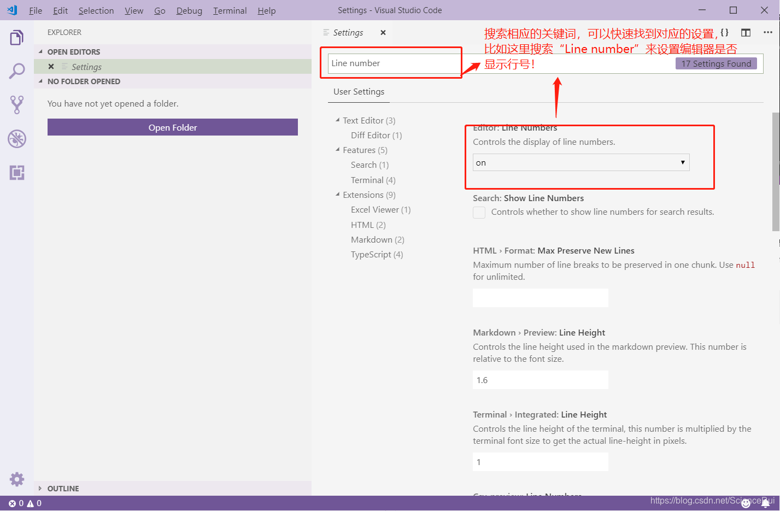Close Settings in Open Editors list
The image size is (780, 511).
click(x=51, y=67)
